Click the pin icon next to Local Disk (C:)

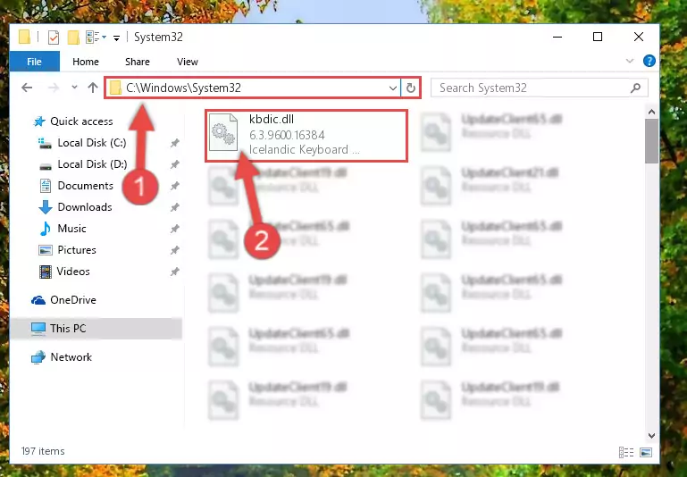(x=175, y=143)
